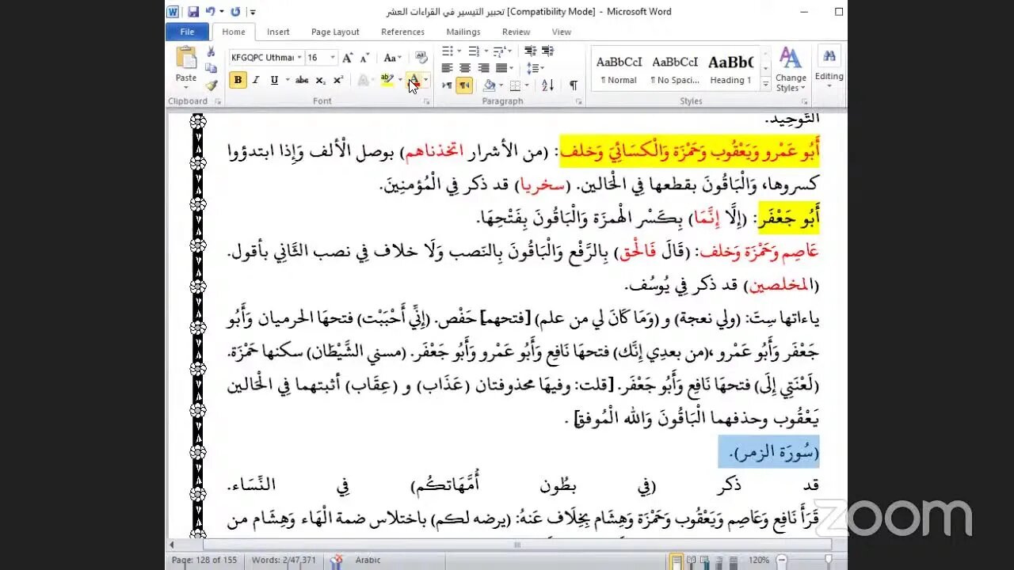Viewport: 1014px width, 570px height.
Task: Click Clear Formatting eraser icon
Action: pos(421,58)
